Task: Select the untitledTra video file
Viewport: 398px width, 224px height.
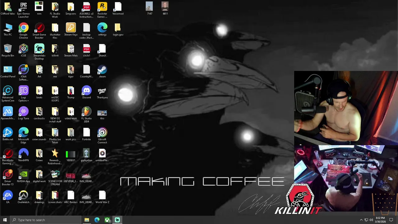Action: pyautogui.click(x=102, y=155)
